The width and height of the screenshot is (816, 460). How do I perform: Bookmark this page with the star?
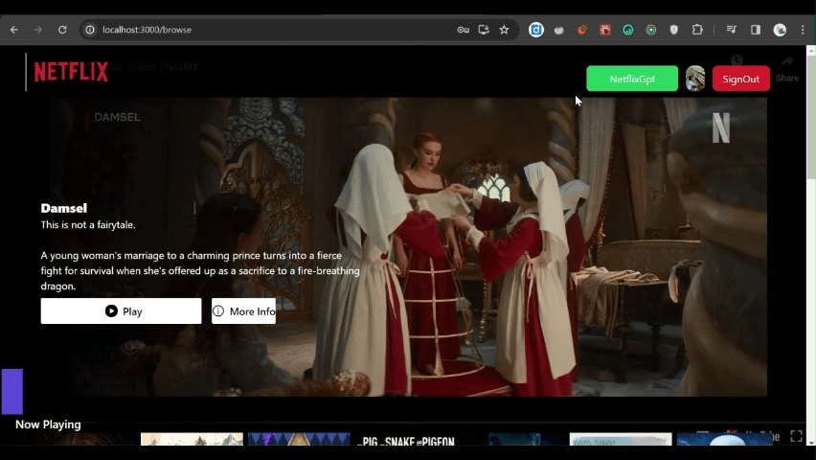[504, 30]
